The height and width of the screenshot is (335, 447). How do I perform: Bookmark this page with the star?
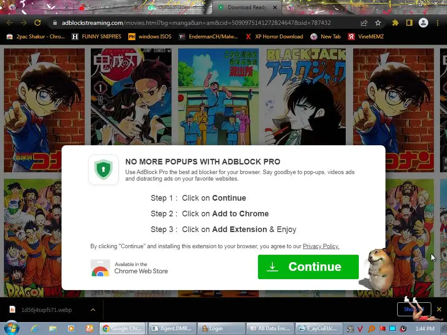pos(378,23)
